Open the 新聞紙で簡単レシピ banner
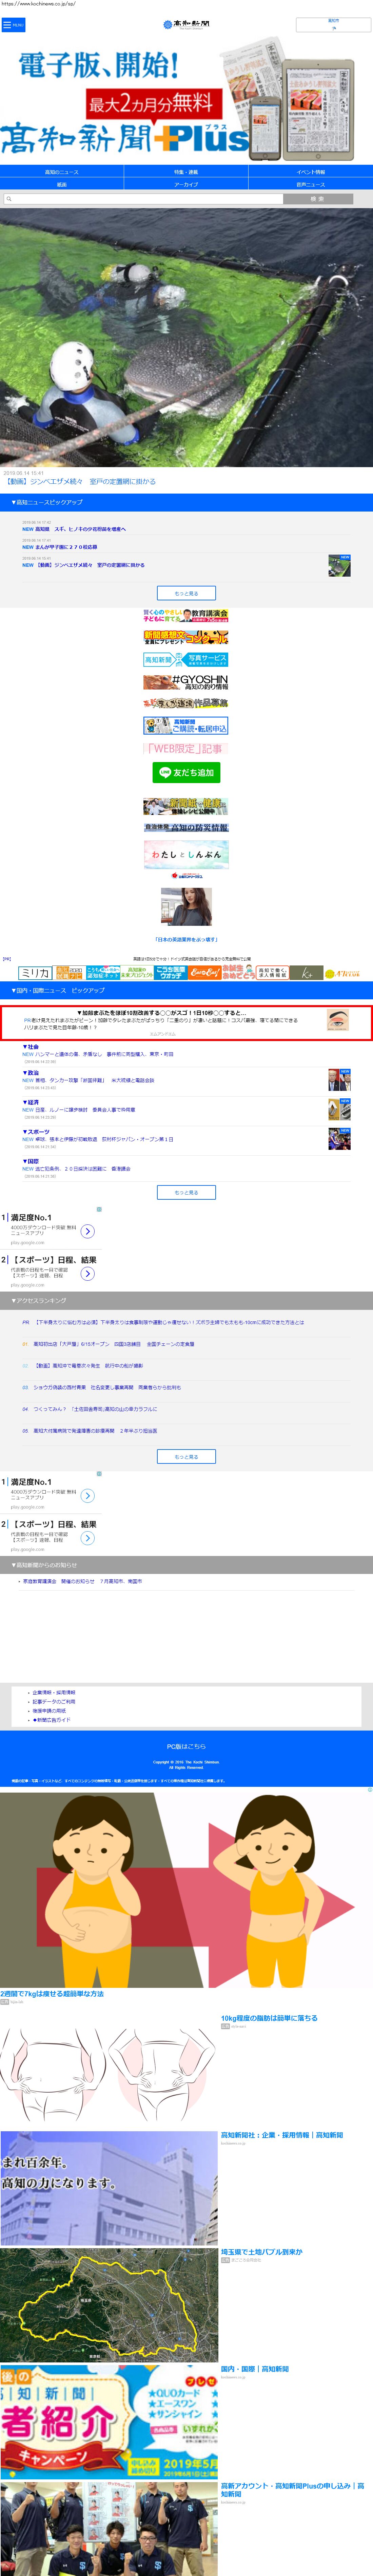Screen dimensions: 373x2576 186,806
